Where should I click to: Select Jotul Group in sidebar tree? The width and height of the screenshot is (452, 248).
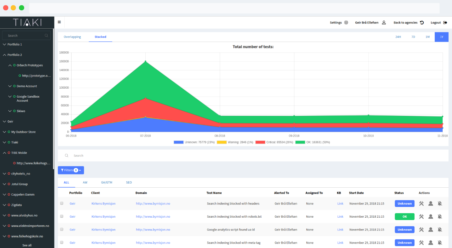coord(19,184)
